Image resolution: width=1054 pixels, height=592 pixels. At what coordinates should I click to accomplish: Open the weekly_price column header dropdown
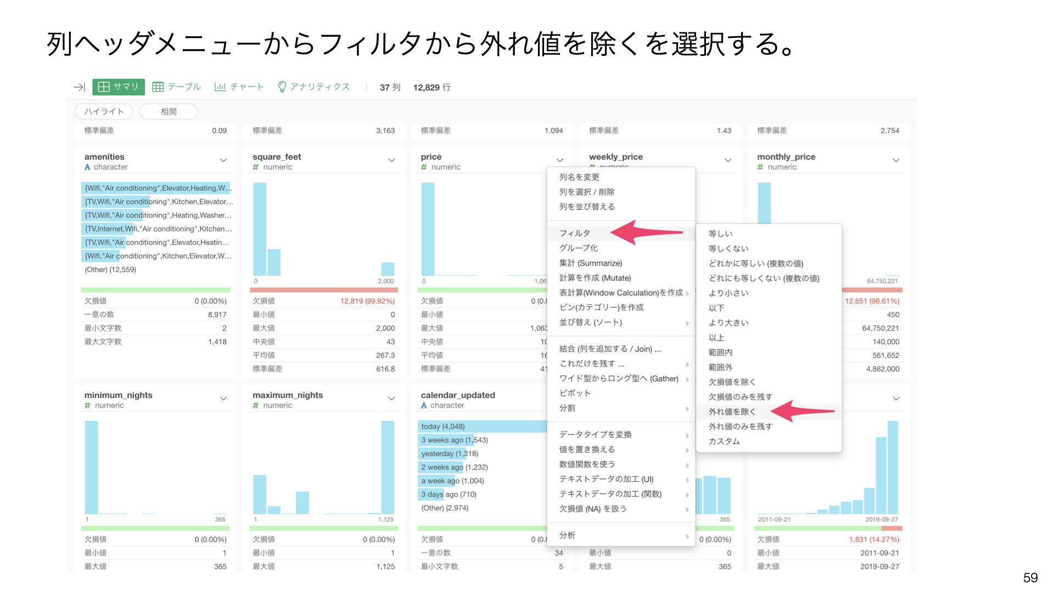tap(728, 161)
